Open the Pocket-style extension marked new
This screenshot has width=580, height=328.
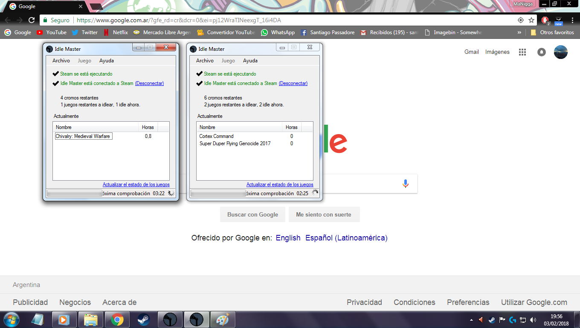pos(559,20)
